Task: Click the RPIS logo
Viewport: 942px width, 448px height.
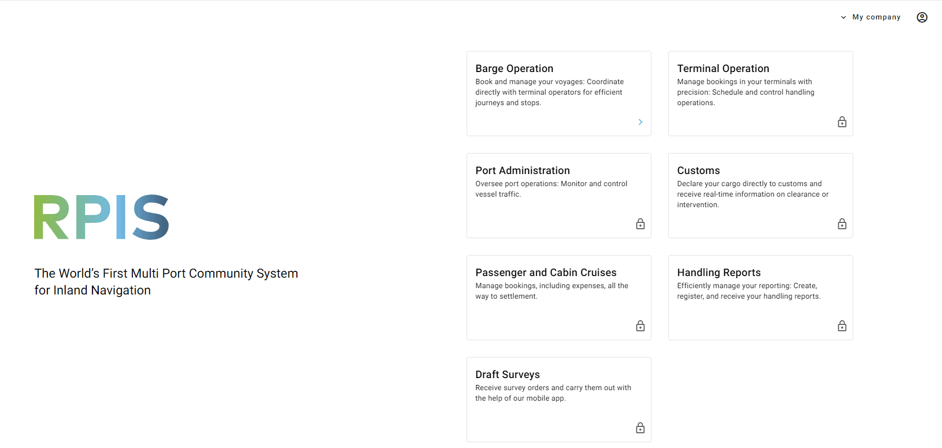Action: (101, 217)
